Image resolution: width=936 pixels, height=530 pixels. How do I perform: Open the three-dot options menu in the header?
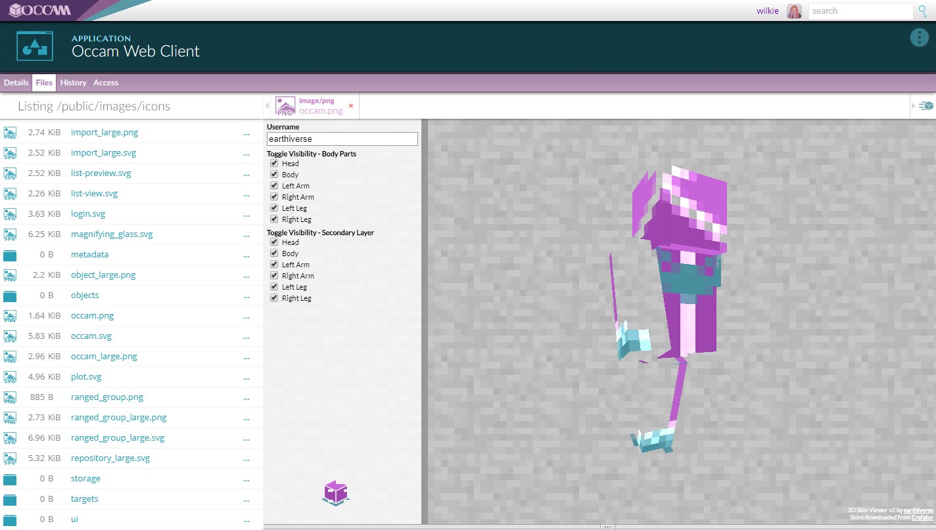[919, 37]
